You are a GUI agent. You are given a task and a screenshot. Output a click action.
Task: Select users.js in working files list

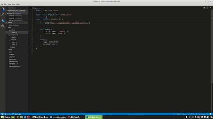pyautogui.click(x=17, y=16)
